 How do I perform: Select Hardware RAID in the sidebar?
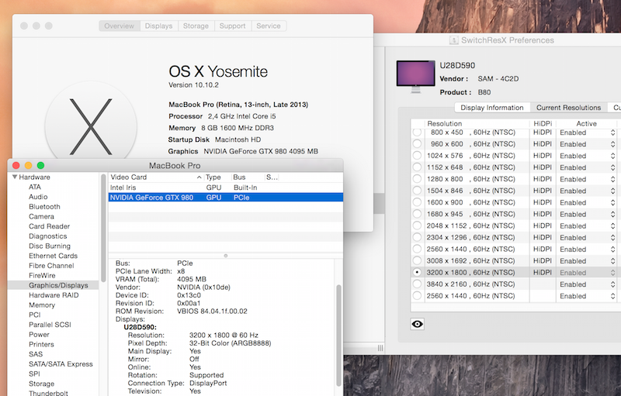[x=54, y=295]
